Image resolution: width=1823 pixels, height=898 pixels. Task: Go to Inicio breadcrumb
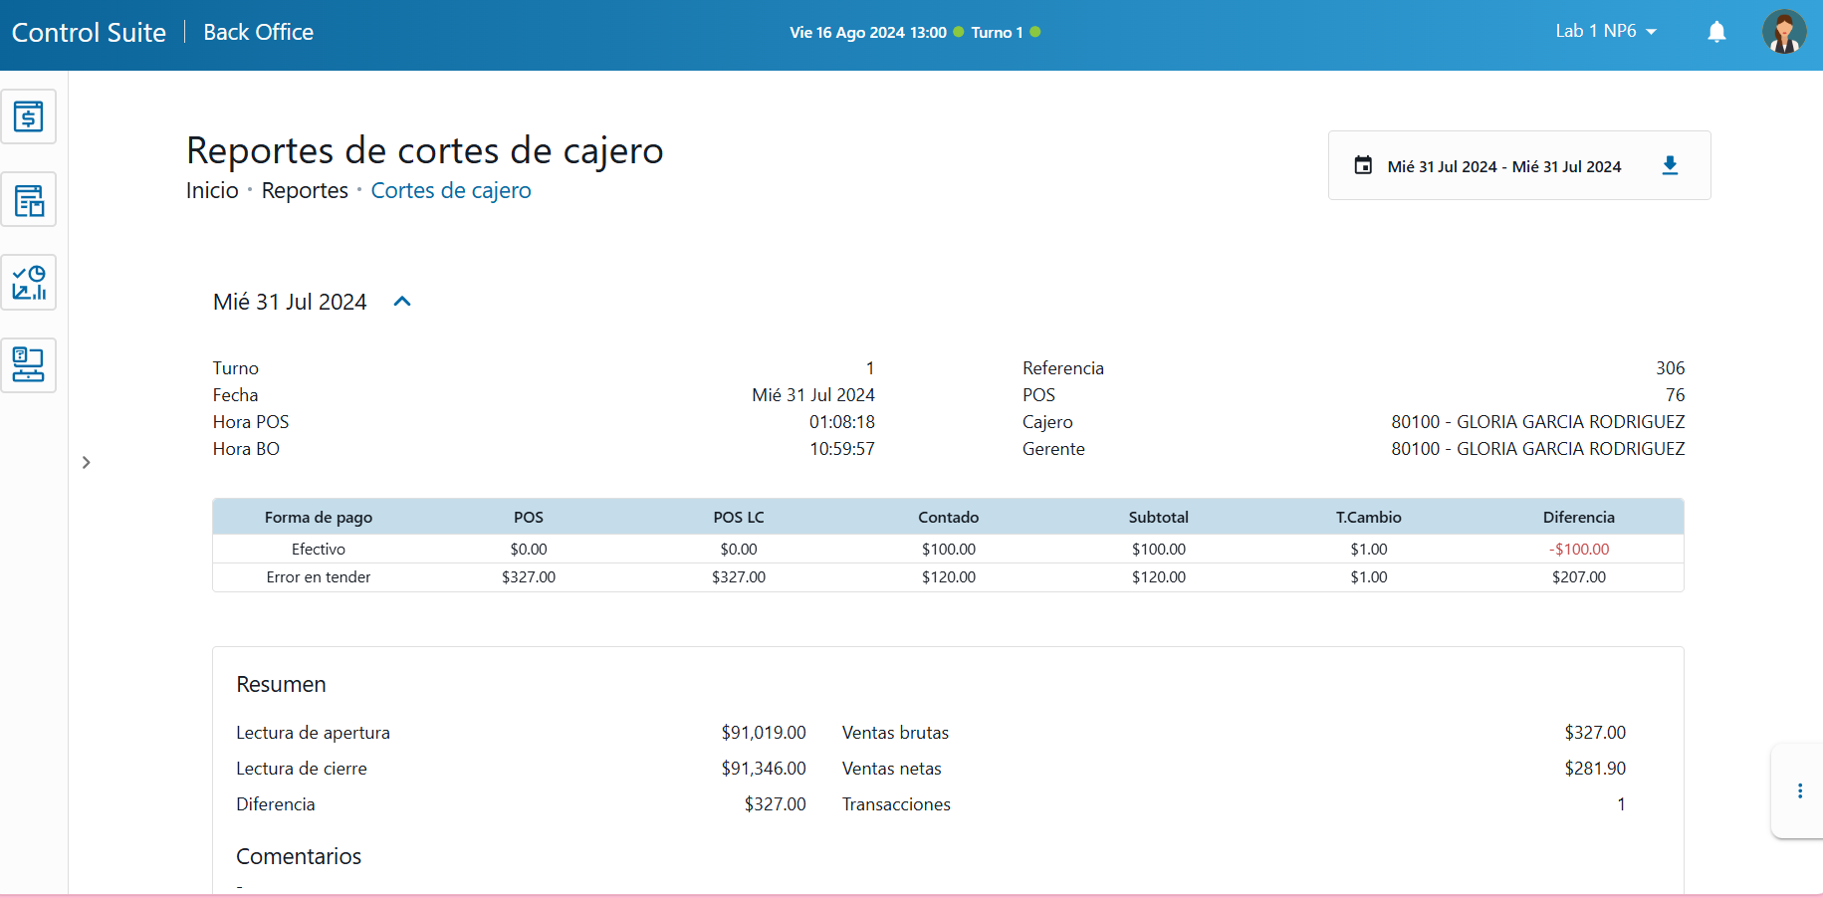212,190
